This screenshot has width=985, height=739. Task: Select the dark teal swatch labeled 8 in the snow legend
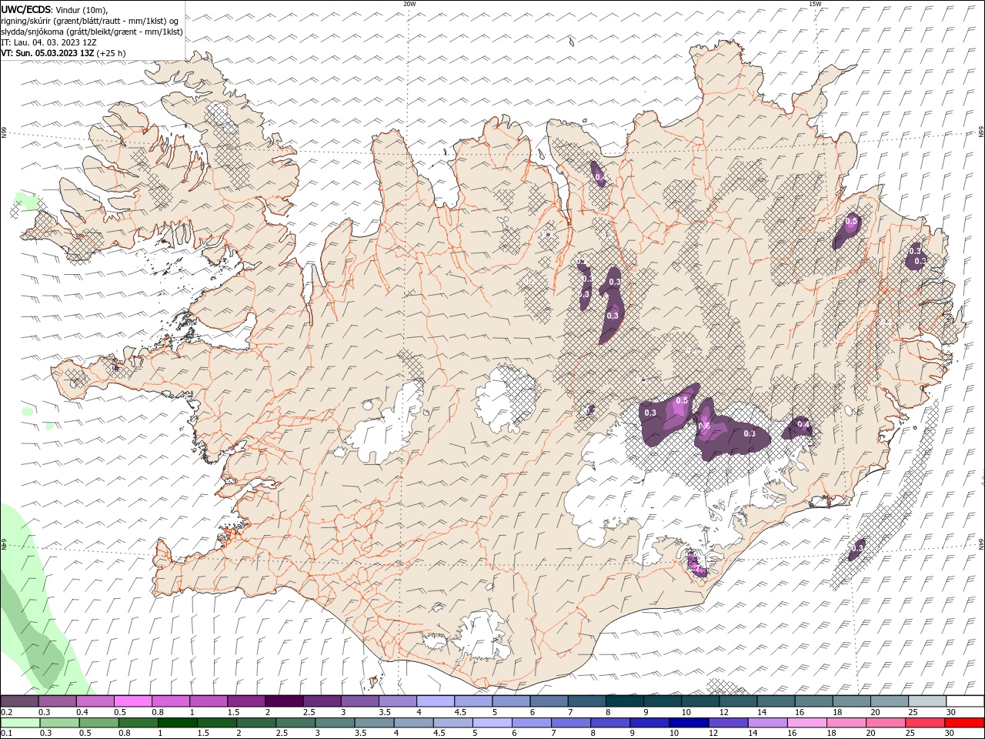click(x=624, y=701)
